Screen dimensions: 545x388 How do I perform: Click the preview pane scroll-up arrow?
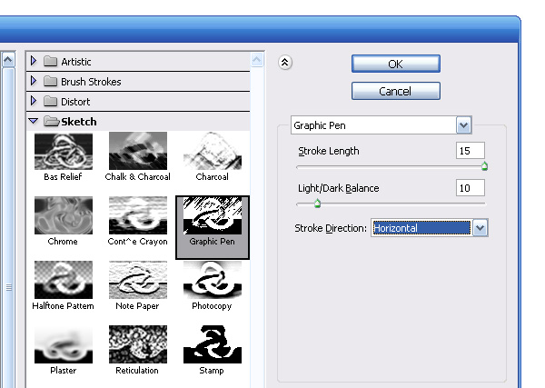point(8,60)
